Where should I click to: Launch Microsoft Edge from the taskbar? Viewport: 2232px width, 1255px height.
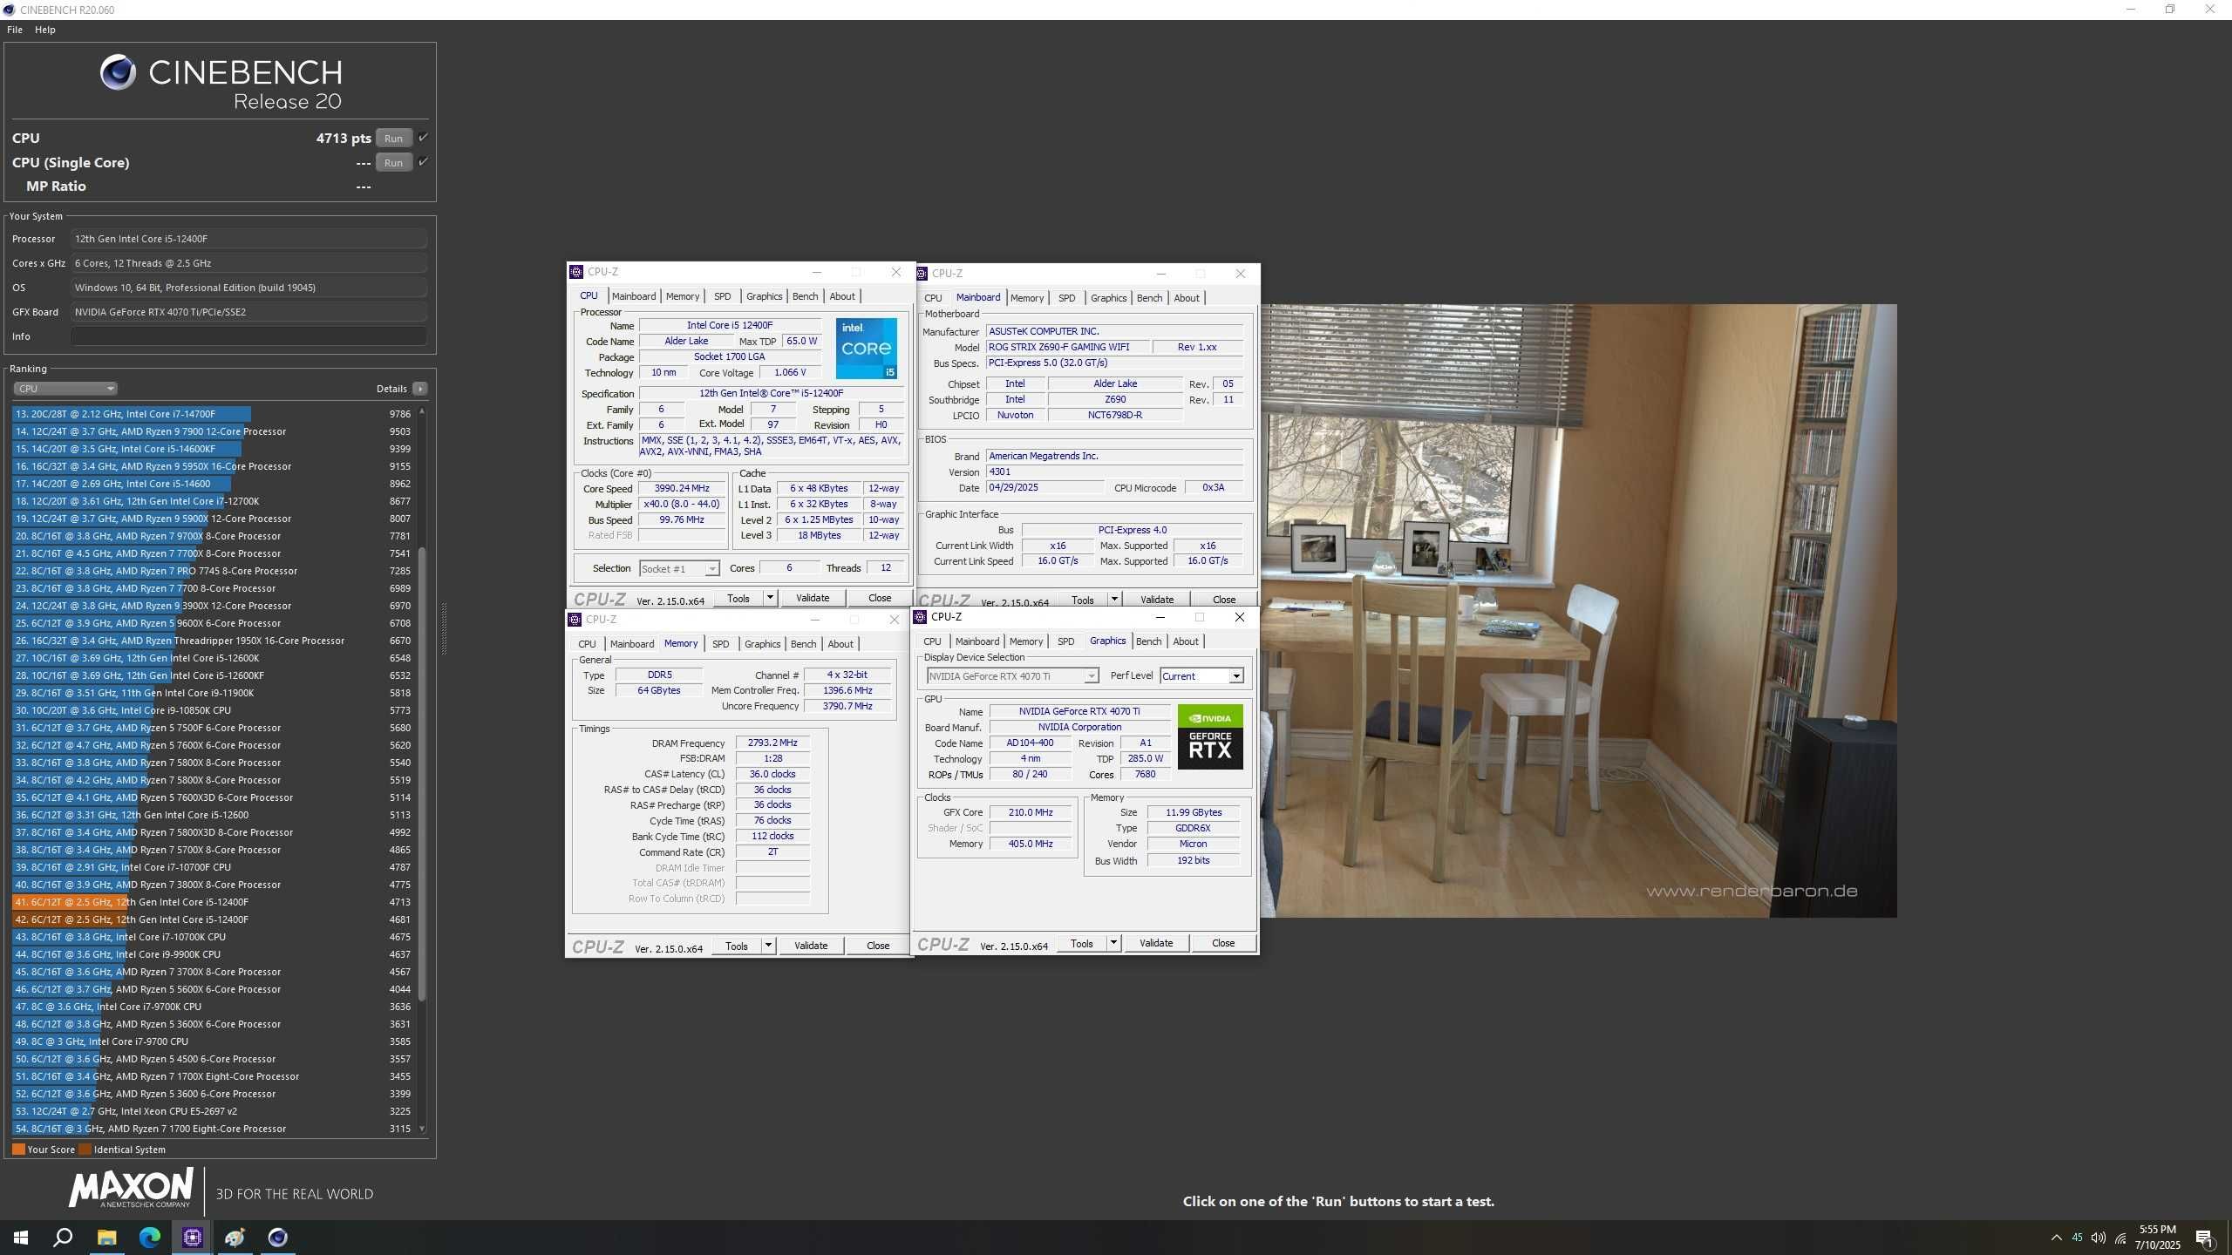150,1237
